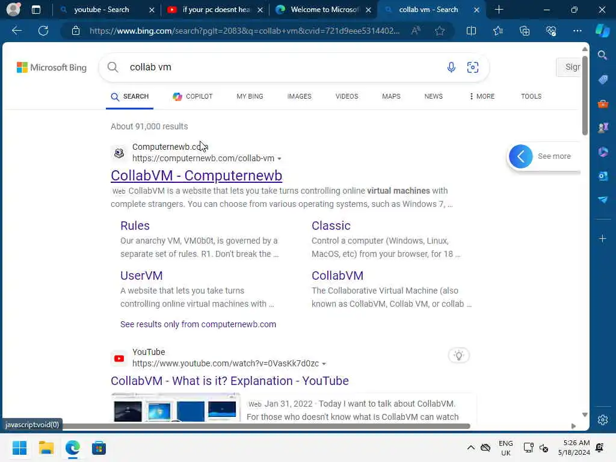Open the CollabVM sublink

pyautogui.click(x=337, y=276)
